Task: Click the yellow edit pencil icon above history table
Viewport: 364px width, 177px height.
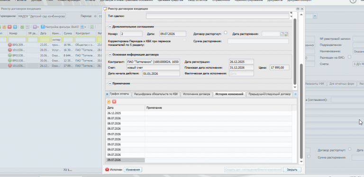Action: tap(109, 102)
